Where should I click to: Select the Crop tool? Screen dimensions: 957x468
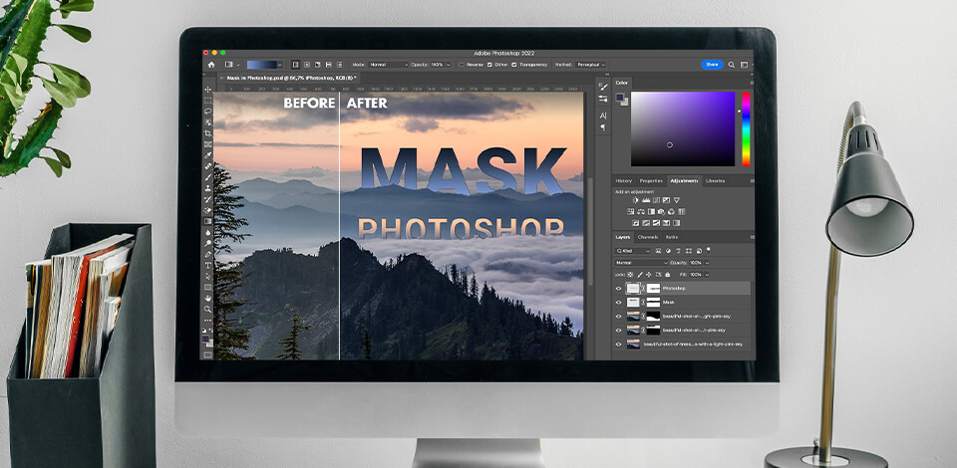point(208,132)
